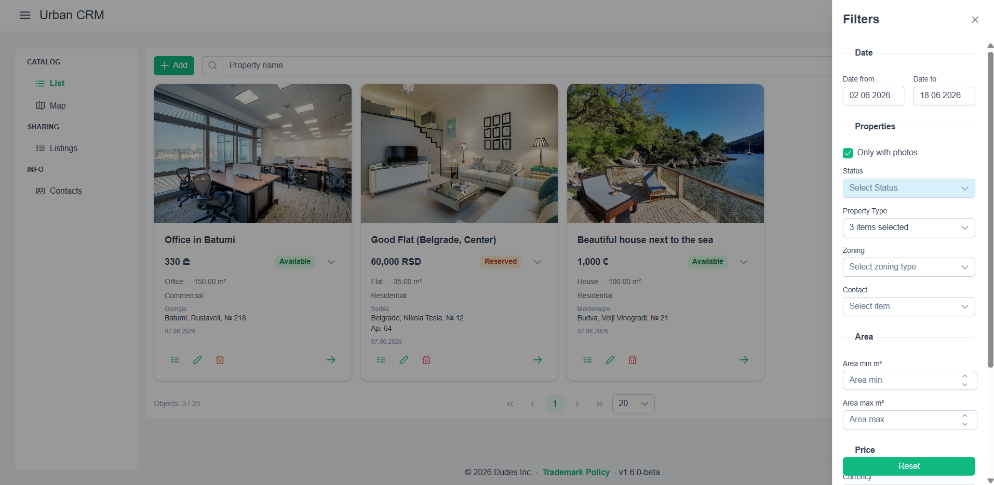The width and height of the screenshot is (994, 485).
Task: Open listings icon on Good Flat card
Action: [x=381, y=360]
